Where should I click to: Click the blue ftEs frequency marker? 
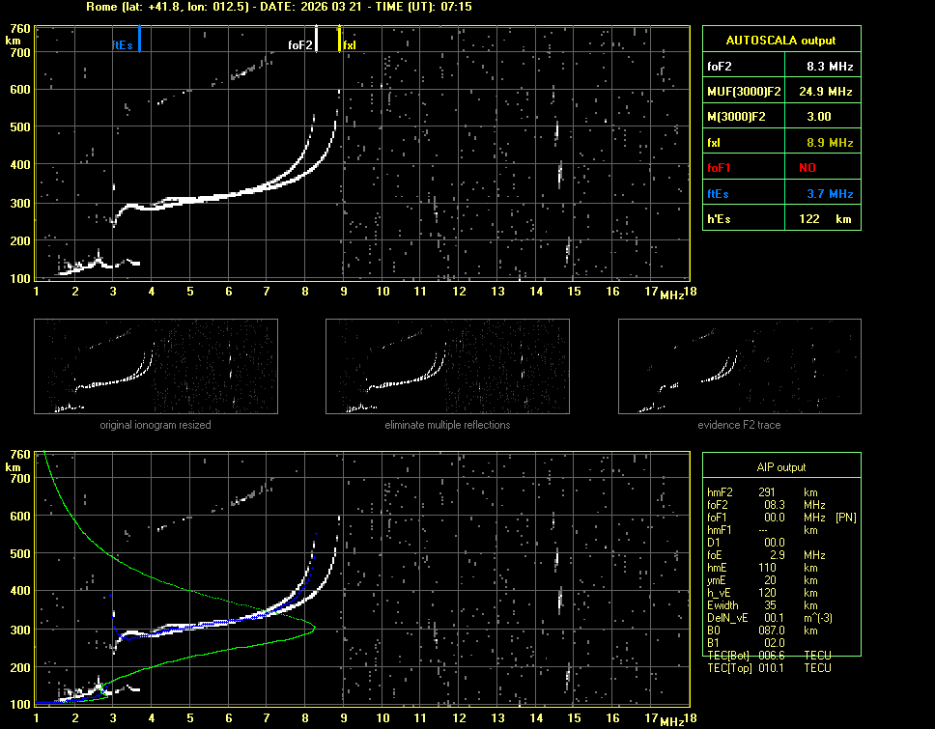tap(139, 40)
